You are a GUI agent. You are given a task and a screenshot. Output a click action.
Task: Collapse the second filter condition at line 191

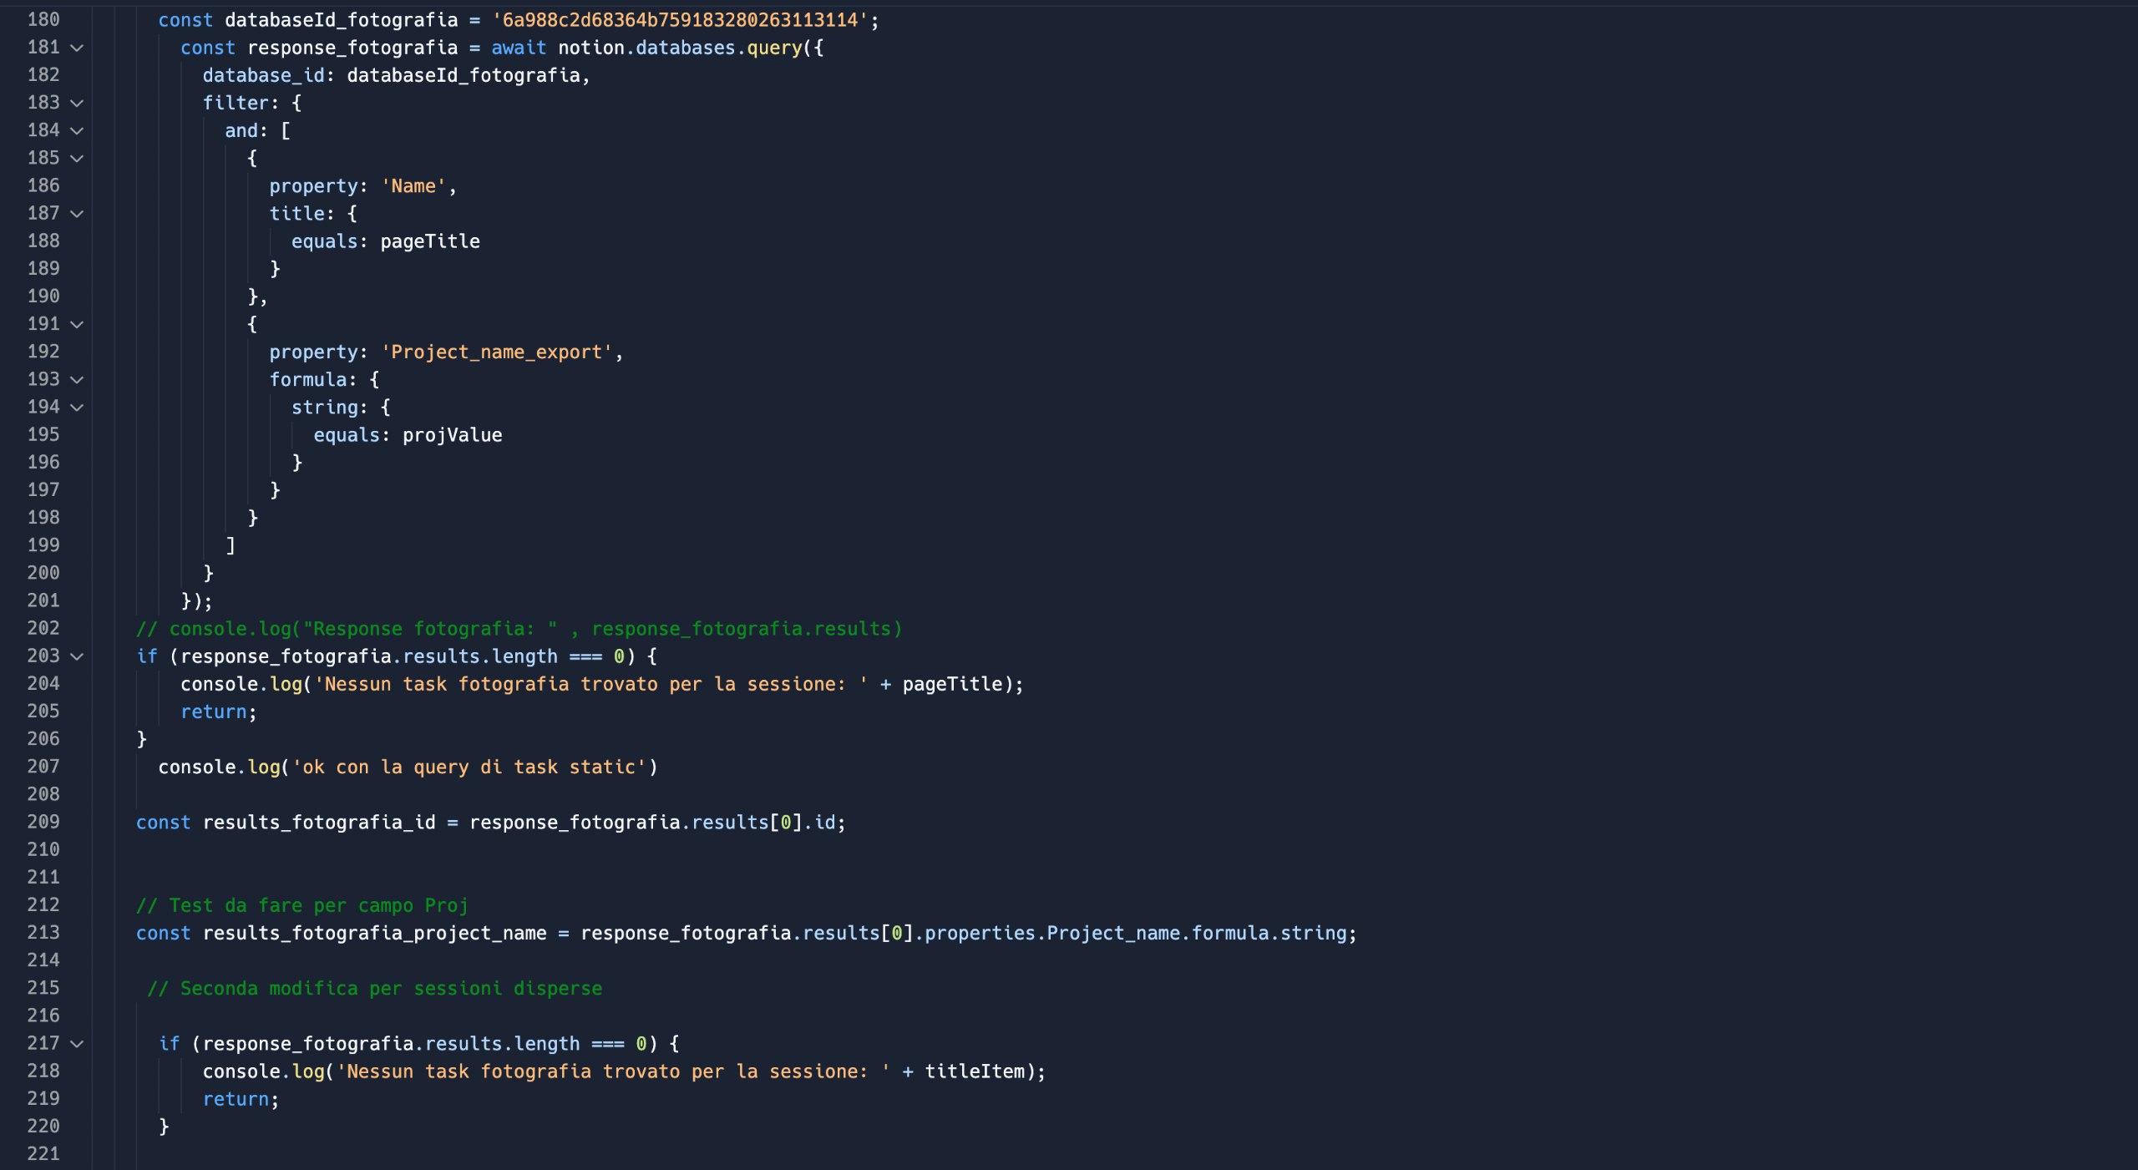point(77,324)
